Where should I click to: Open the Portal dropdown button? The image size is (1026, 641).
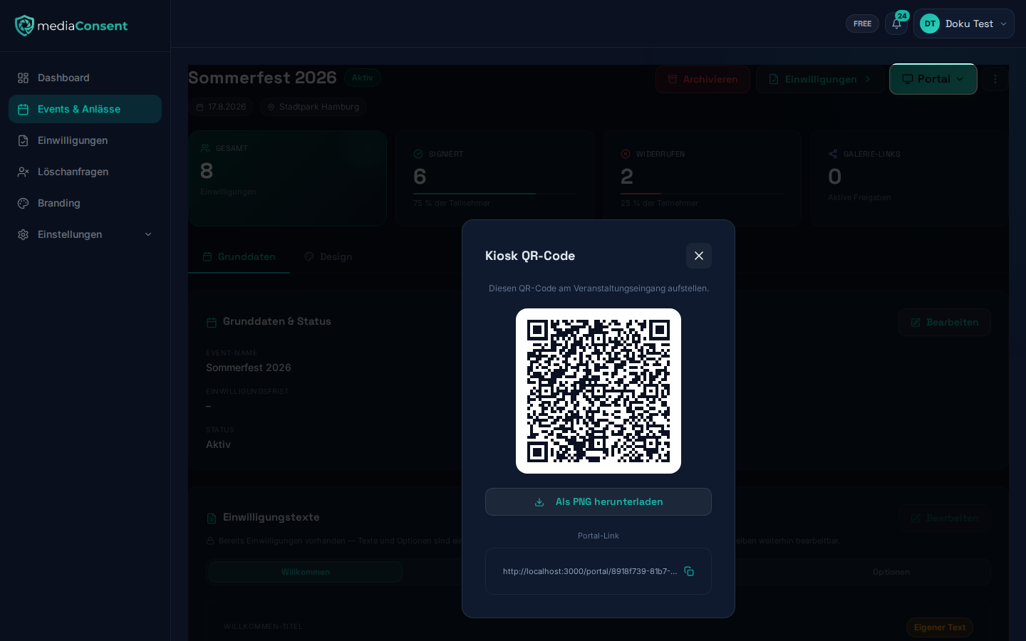[x=933, y=79]
